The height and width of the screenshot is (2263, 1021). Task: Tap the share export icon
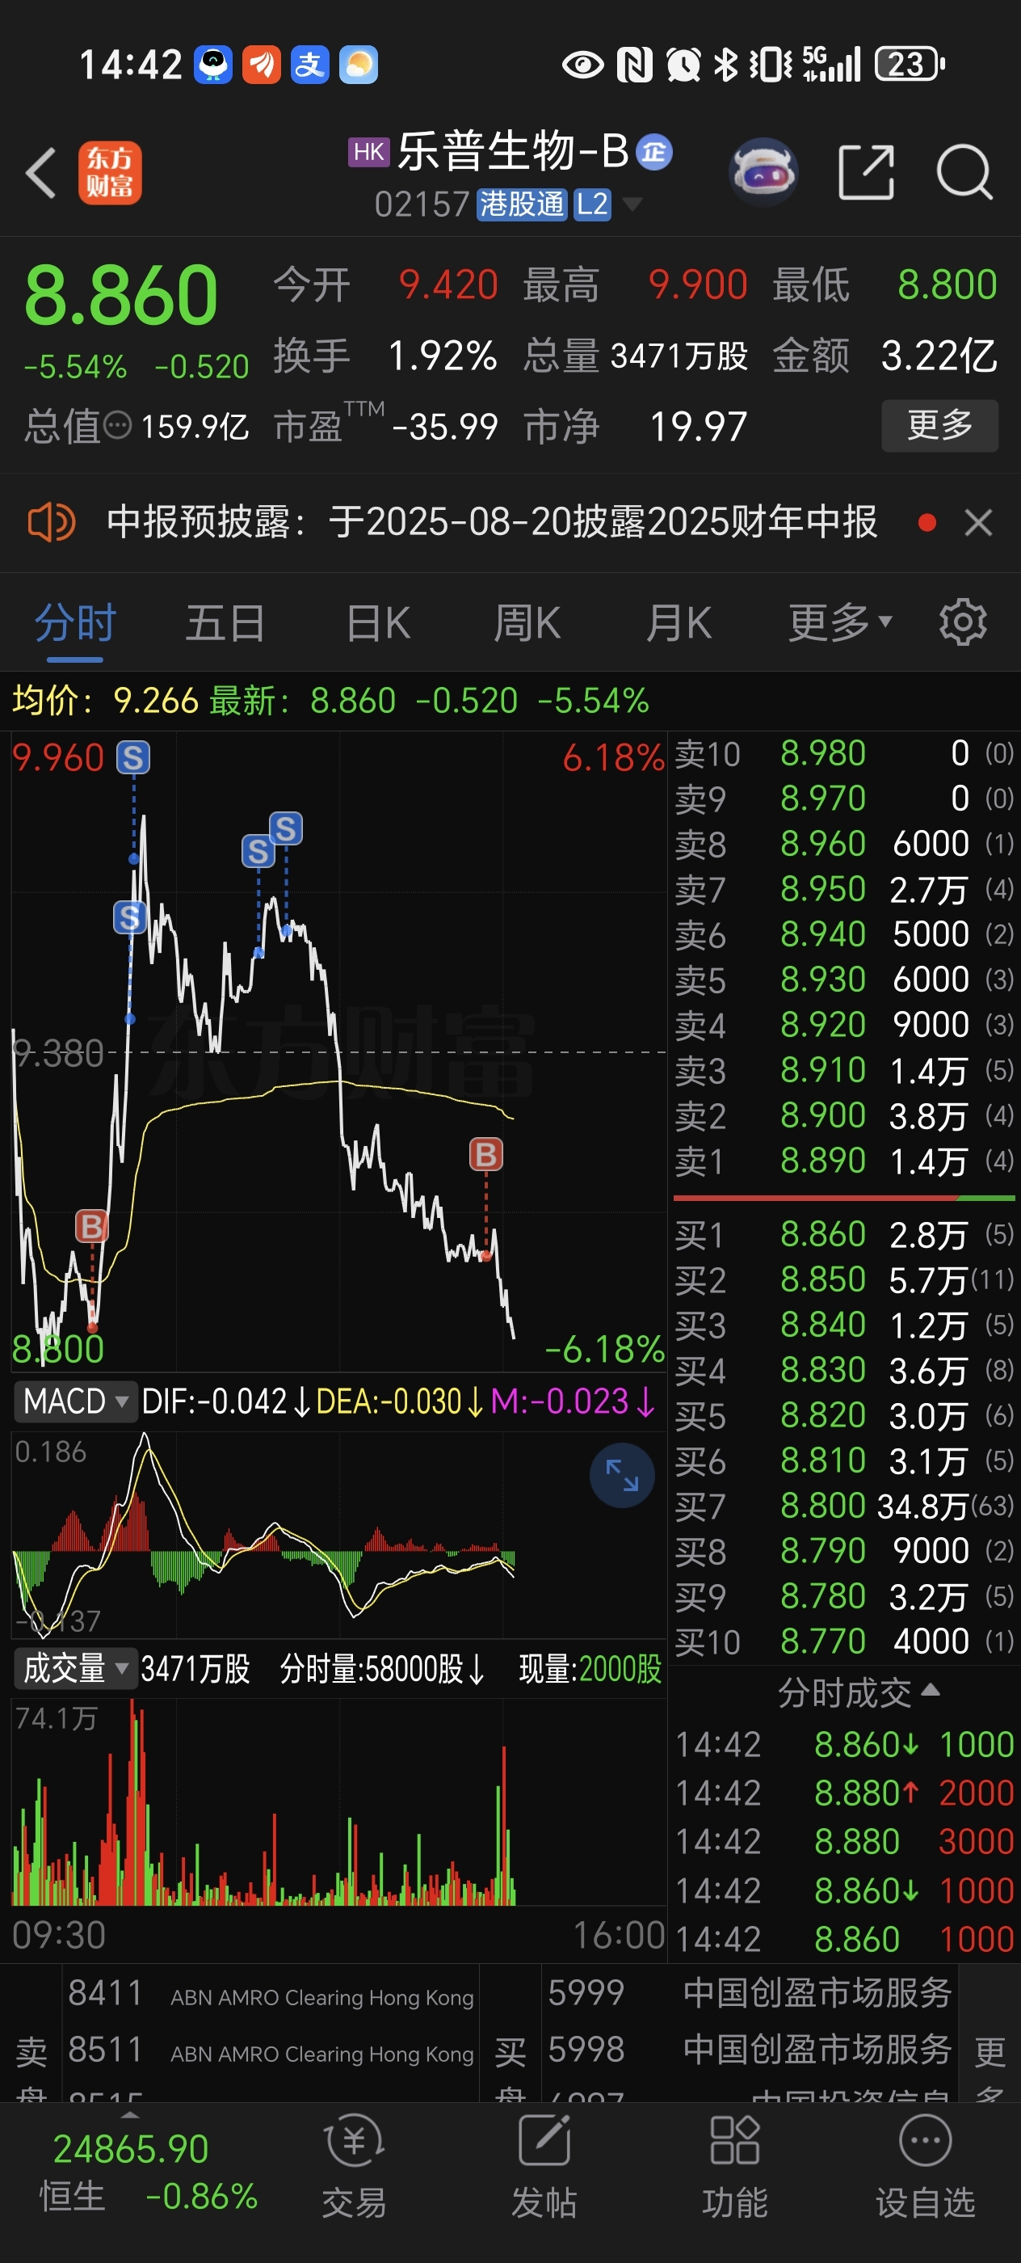click(x=866, y=172)
